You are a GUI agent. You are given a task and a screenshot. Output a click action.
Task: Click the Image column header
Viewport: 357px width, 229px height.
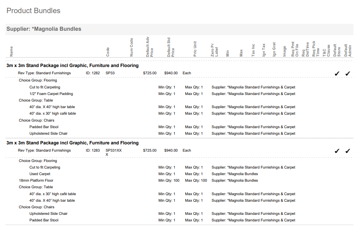tap(284, 51)
